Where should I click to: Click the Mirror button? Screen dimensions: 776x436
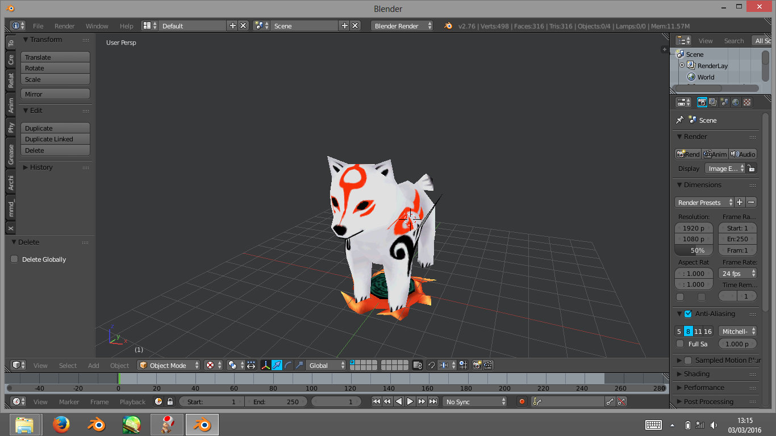[56, 94]
